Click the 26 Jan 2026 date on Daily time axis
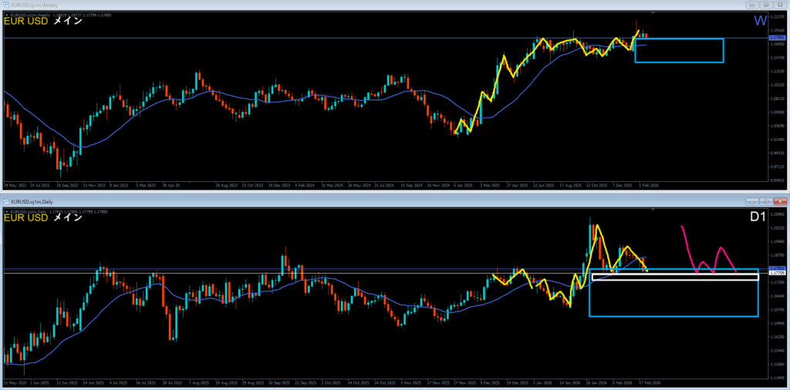 595,382
